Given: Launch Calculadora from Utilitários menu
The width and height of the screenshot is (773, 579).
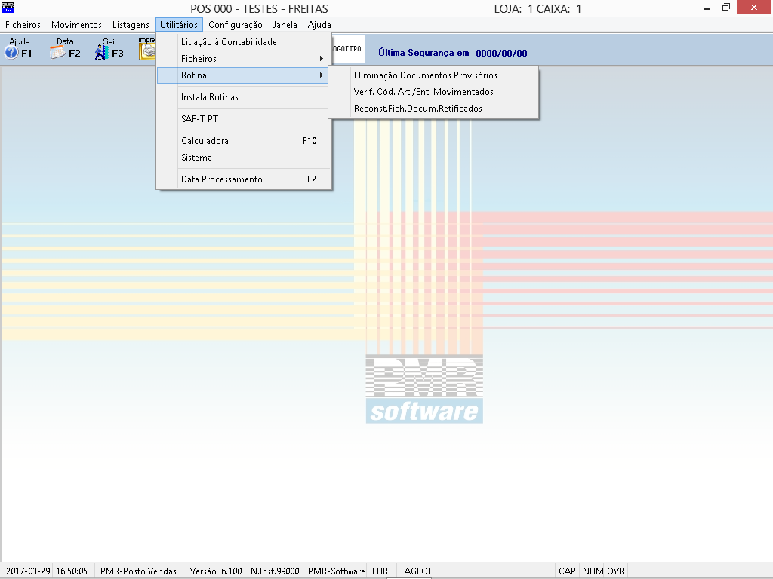Looking at the screenshot, I should (x=205, y=141).
